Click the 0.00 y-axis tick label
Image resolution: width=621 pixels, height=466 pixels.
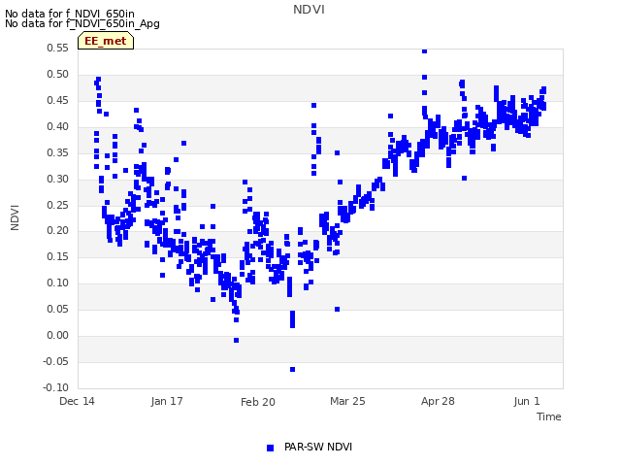point(58,335)
